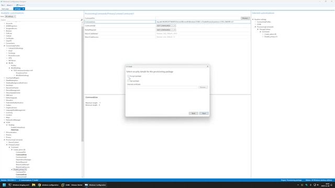Open the ContinueInstall dropdown
This screenshot has width=335, height=188.
tap(166, 26)
